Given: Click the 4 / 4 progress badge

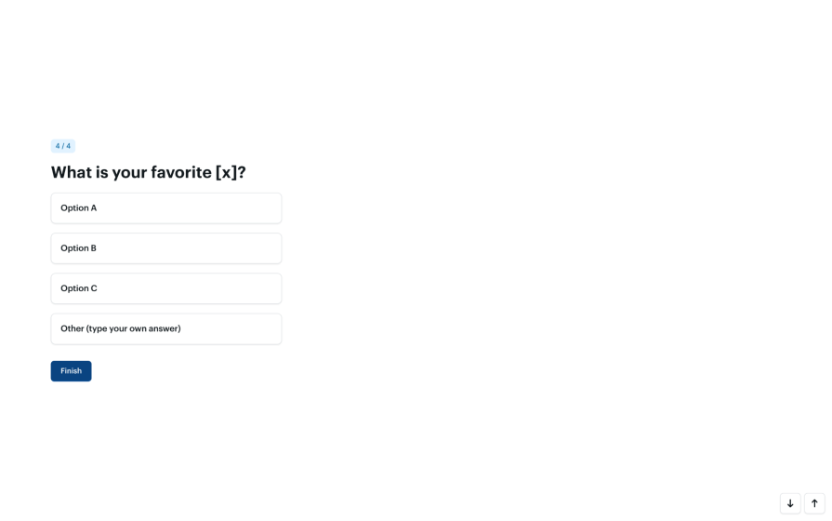Looking at the screenshot, I should pyautogui.click(x=62, y=146).
